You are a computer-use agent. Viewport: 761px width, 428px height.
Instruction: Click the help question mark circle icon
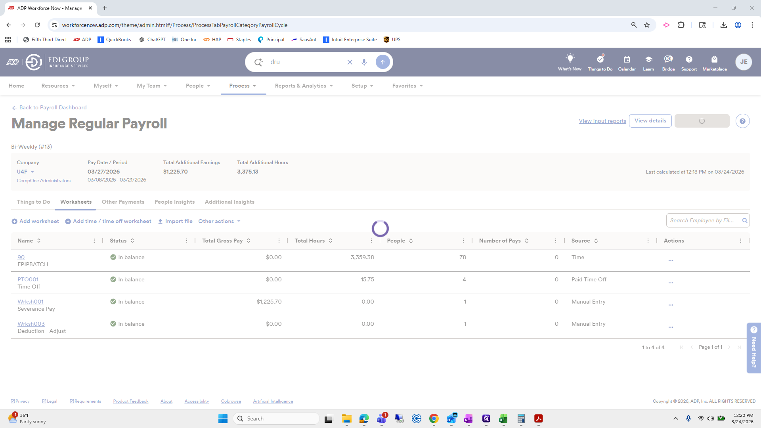tap(742, 121)
